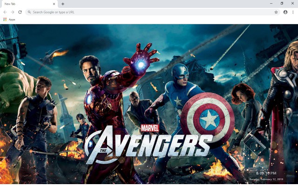Click the Tuesday, February 12, 2019 date text
This screenshot has width=298, height=186.
[x=266, y=179]
